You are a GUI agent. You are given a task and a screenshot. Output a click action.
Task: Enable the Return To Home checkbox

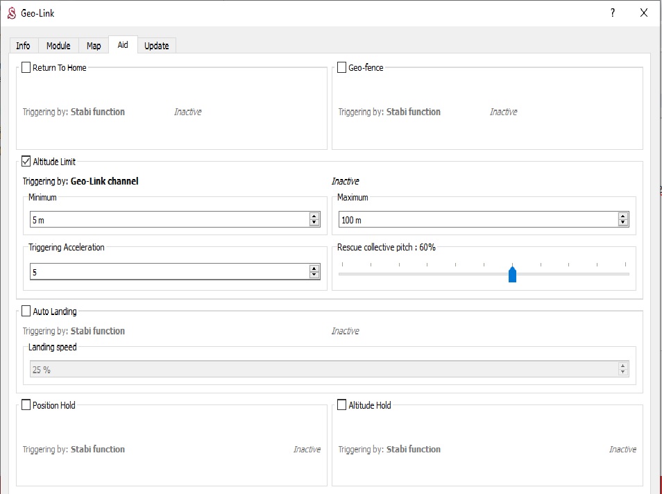26,67
